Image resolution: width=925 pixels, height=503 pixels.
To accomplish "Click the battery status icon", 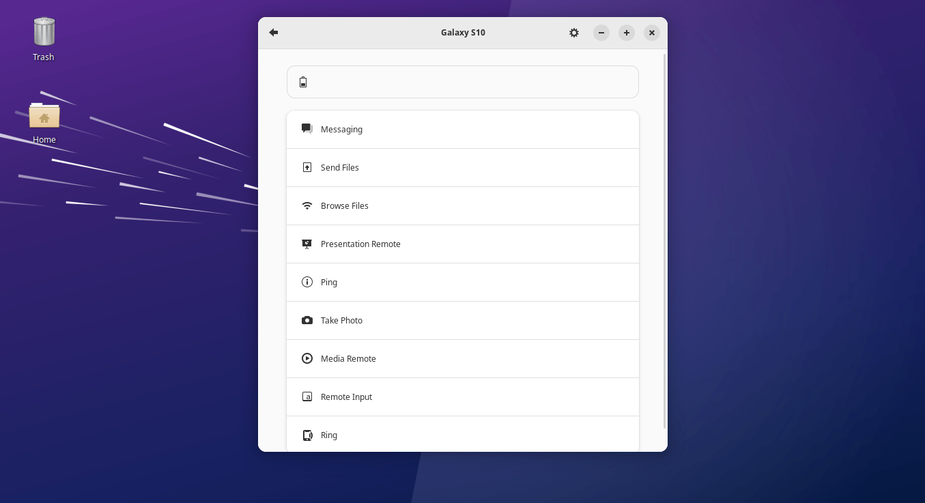I will (x=303, y=83).
